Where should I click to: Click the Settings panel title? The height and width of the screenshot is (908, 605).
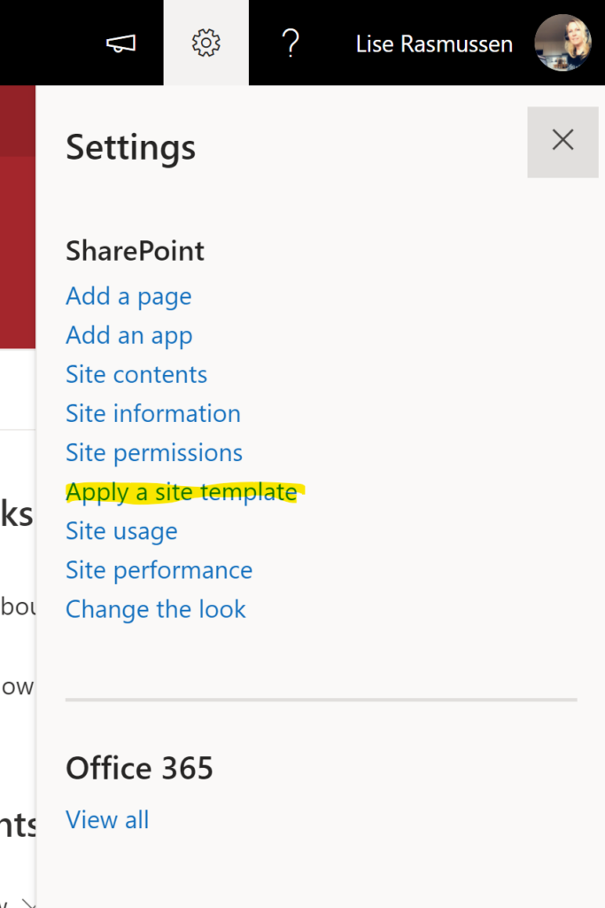pos(131,148)
